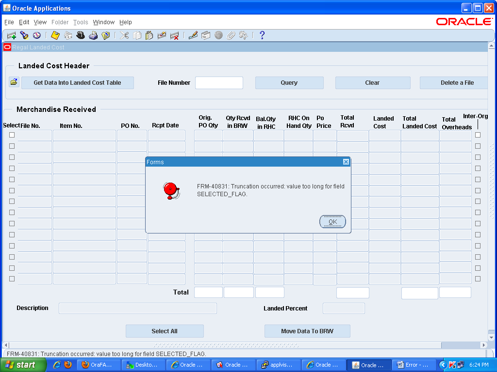Click the New record toolbar icon

click(11, 35)
